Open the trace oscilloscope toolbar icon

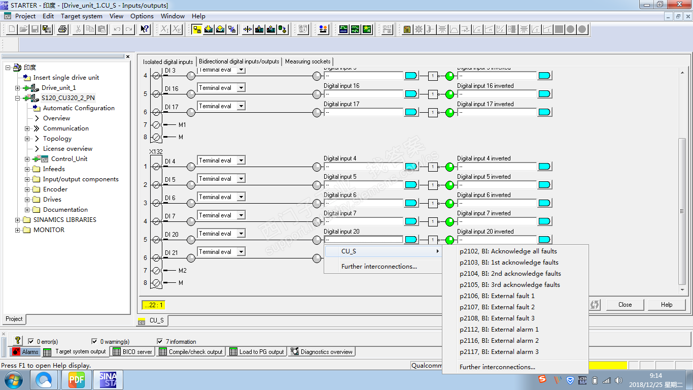pos(343,29)
